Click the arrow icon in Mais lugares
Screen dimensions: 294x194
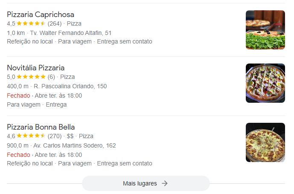(x=165, y=183)
